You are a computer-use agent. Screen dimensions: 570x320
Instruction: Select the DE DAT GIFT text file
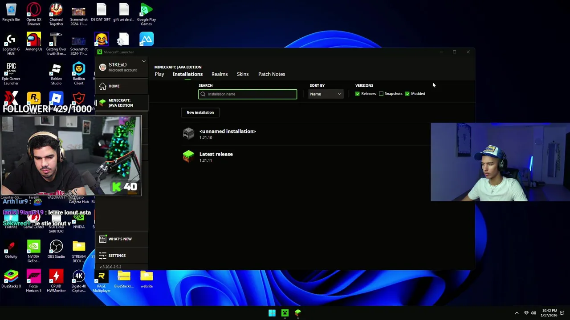(x=101, y=12)
